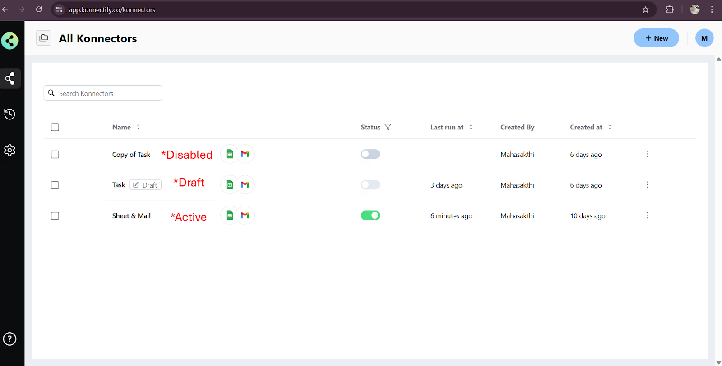Image resolution: width=722 pixels, height=366 pixels.
Task: Open the Copy of Task konnector
Action: [131, 155]
